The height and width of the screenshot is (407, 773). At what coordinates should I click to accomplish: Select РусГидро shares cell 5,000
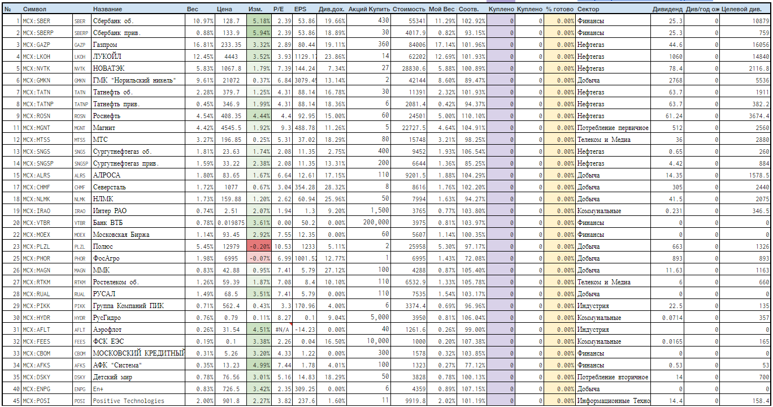click(368, 318)
